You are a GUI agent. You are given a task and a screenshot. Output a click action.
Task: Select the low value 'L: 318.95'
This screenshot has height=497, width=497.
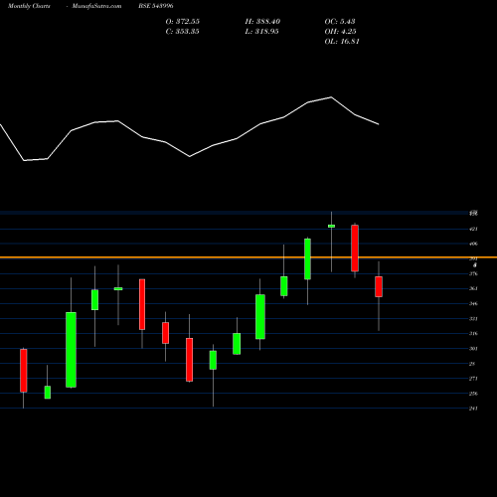coord(261,32)
